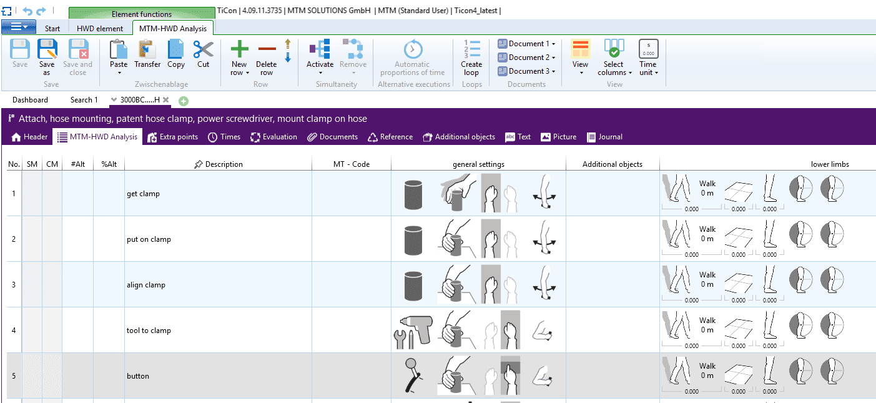Switch to the HWD element ribbon tab
876x403 pixels.
coord(100,28)
